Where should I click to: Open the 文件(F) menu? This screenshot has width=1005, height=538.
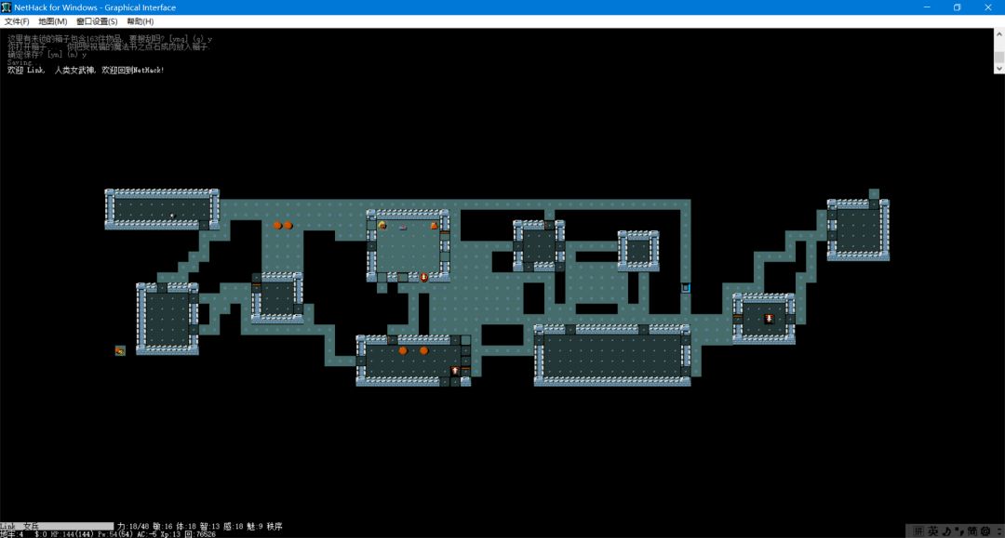click(x=17, y=21)
